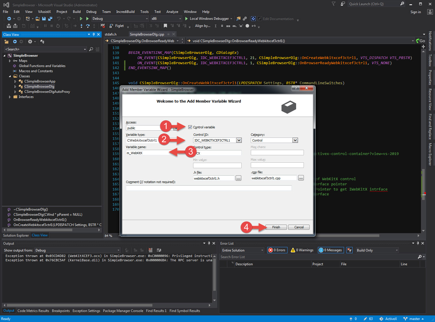Click the Find in Files icon
Screen dimensions: 435x322
coord(238,19)
